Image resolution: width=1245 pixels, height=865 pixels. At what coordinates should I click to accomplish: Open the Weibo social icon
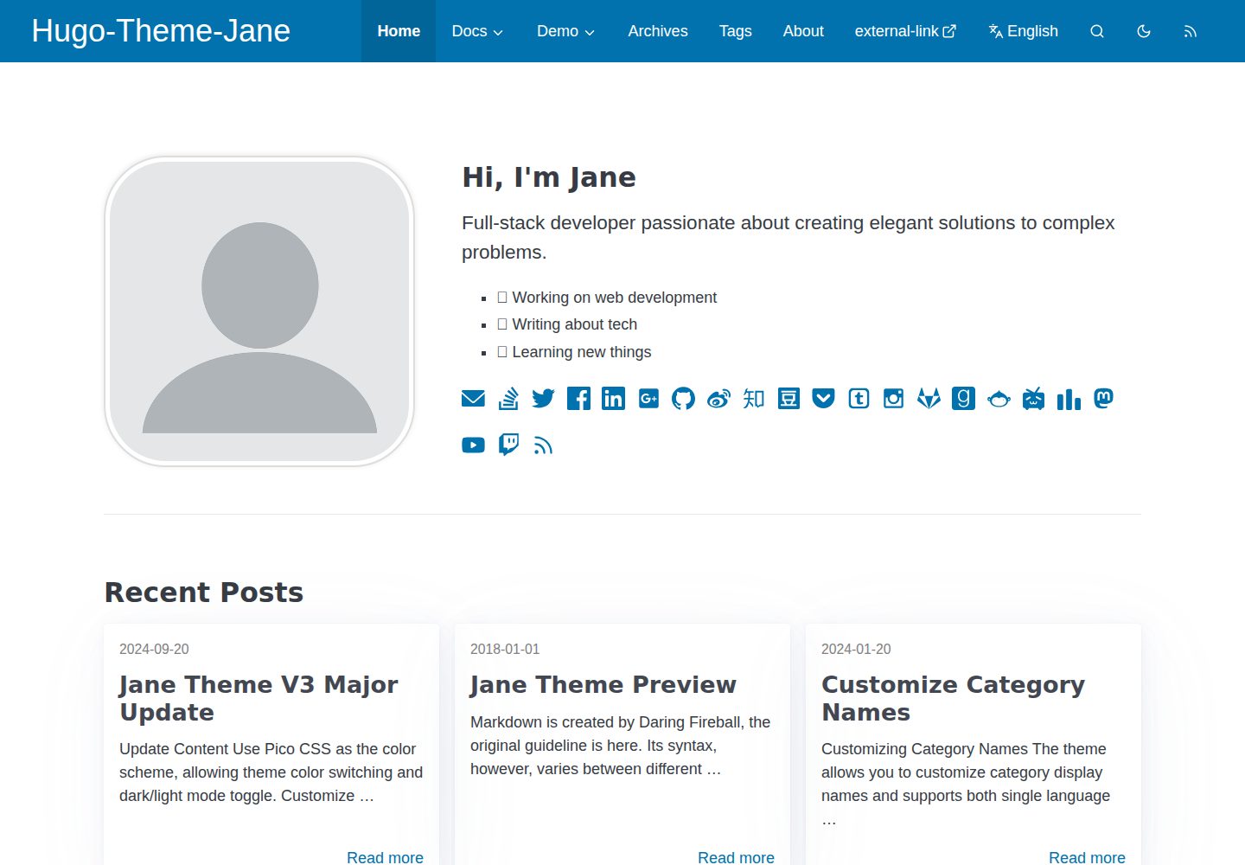(x=718, y=399)
